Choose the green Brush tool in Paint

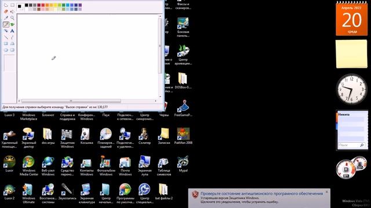12,24
